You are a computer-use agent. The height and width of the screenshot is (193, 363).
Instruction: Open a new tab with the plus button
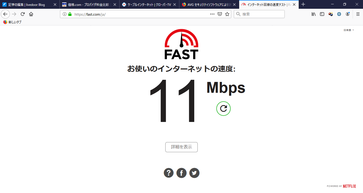pyautogui.click(x=303, y=4)
